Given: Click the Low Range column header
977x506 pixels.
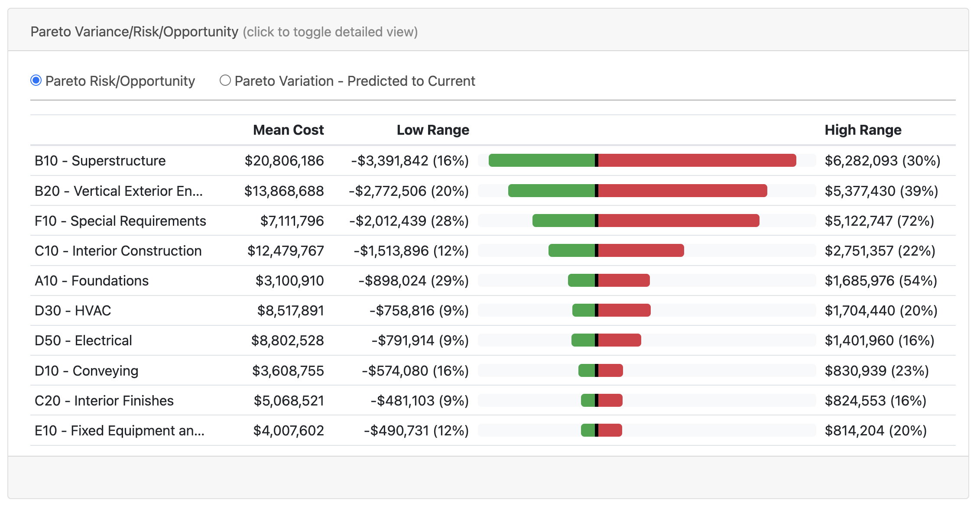Looking at the screenshot, I should (432, 130).
